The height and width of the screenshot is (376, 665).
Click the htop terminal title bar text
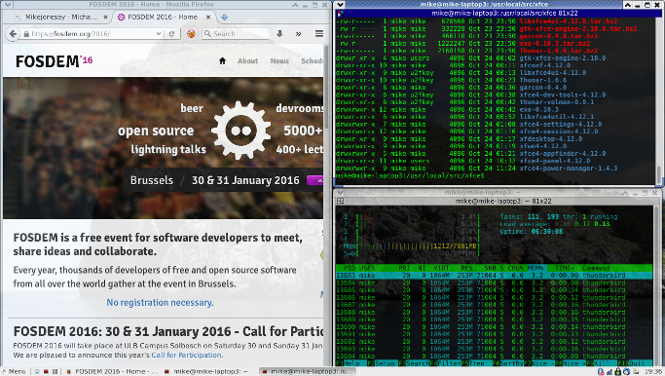coord(503,202)
